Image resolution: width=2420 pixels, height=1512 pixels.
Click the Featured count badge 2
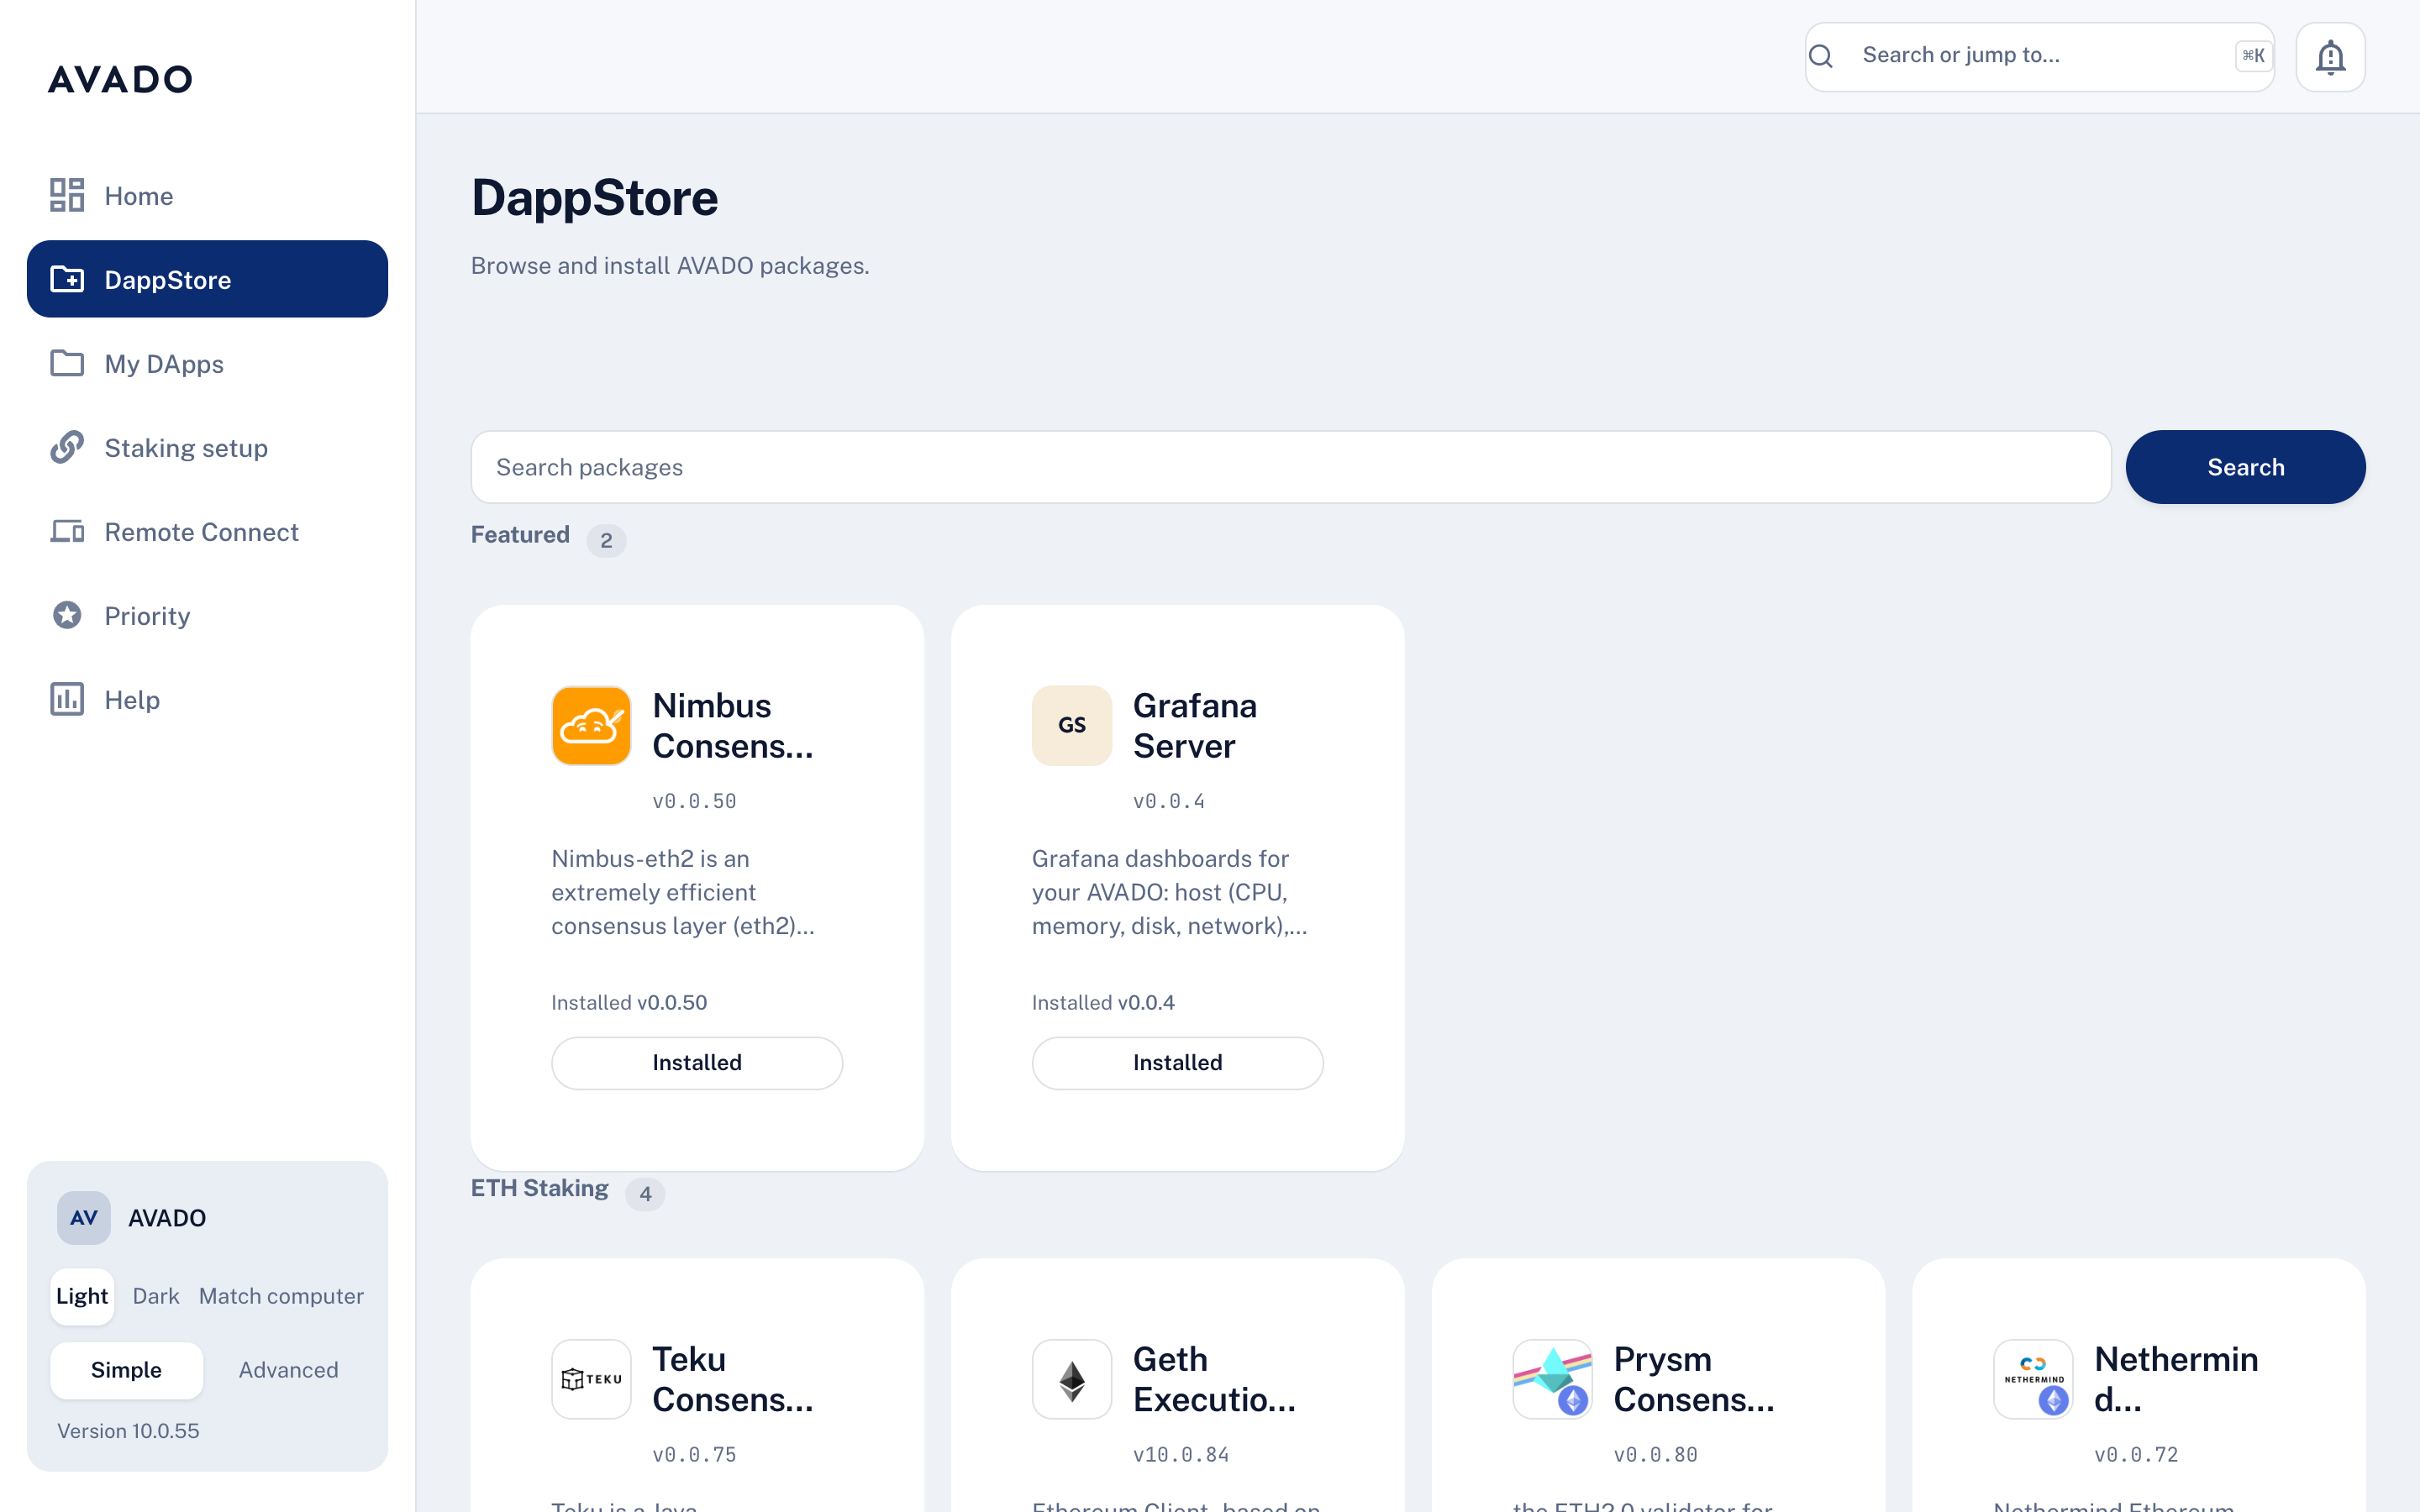coord(606,541)
